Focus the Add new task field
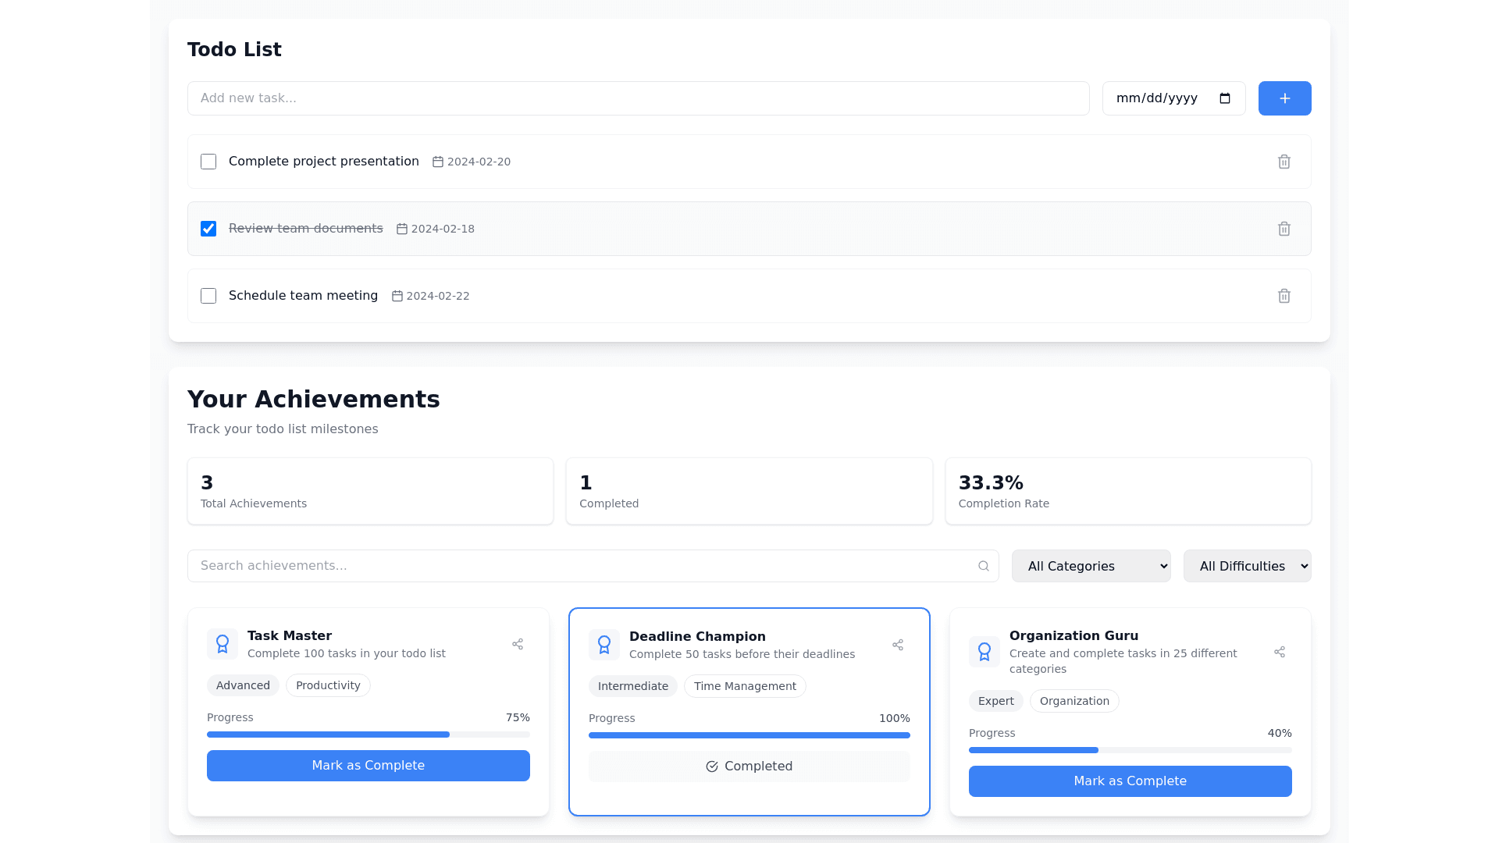The height and width of the screenshot is (843, 1499). [638, 98]
